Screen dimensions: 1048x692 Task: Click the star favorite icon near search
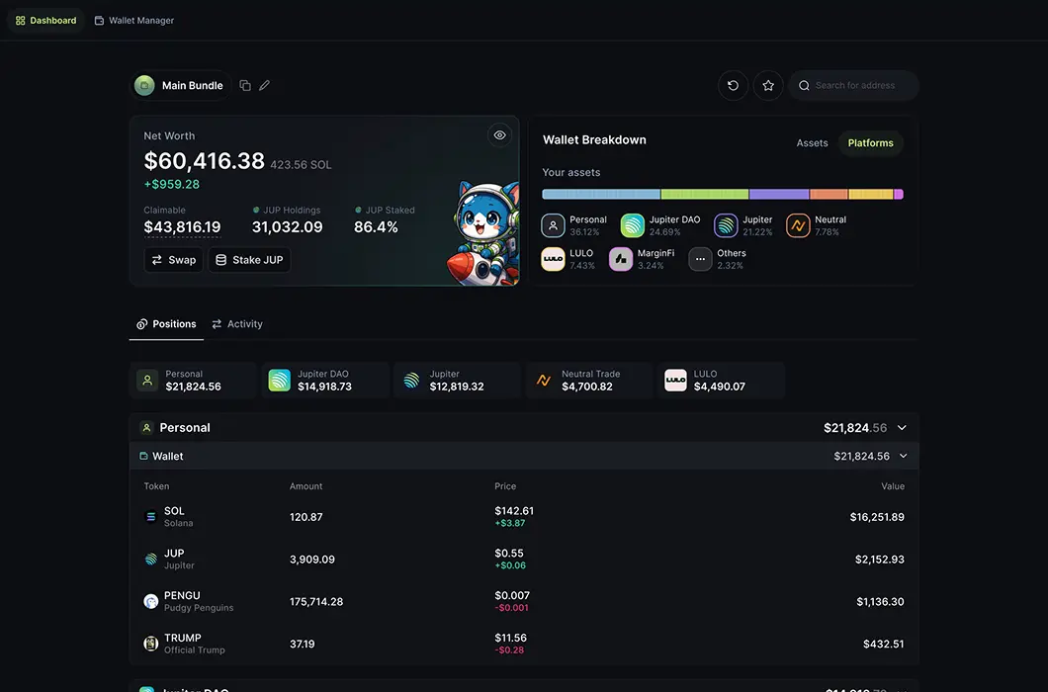(768, 85)
